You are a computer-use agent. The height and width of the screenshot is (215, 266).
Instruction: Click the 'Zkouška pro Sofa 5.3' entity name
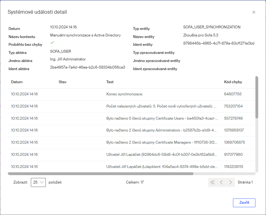(201, 35)
